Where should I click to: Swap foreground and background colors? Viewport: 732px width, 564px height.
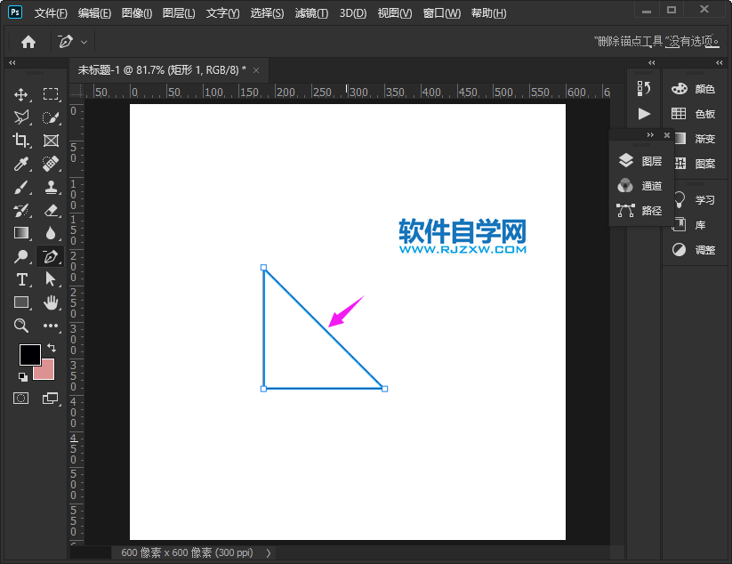click(x=52, y=345)
